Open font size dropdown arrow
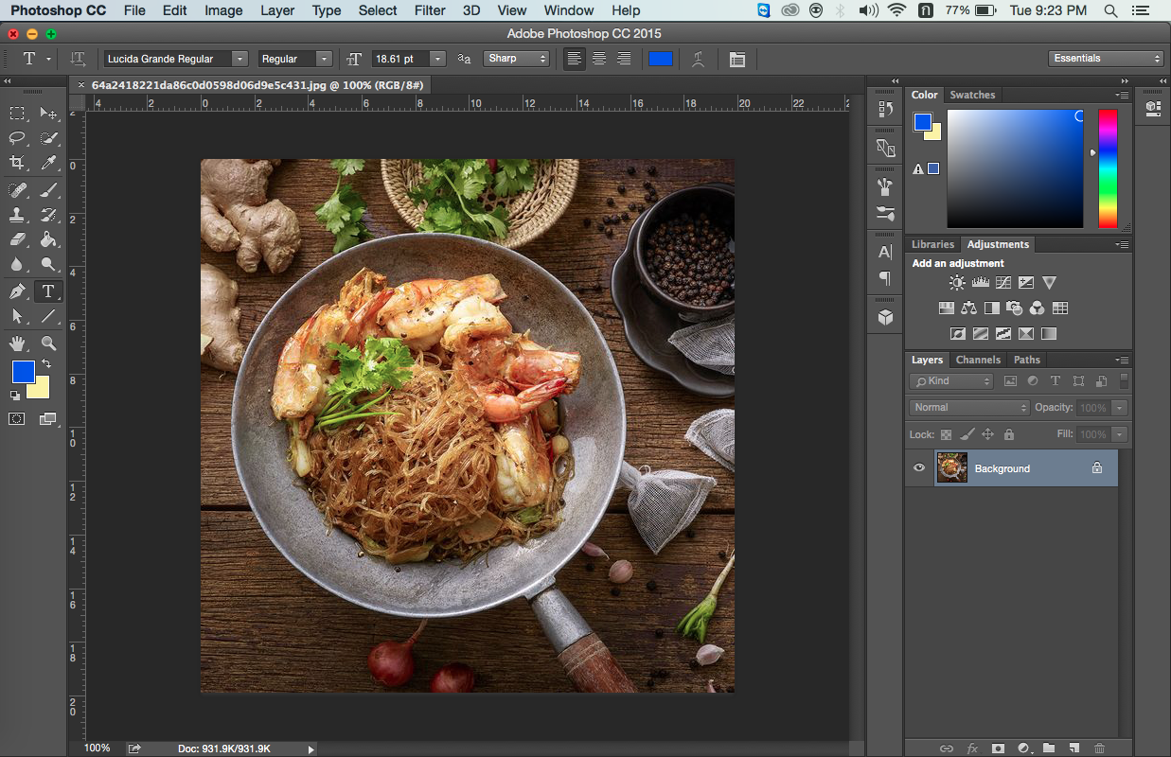 pyautogui.click(x=437, y=59)
